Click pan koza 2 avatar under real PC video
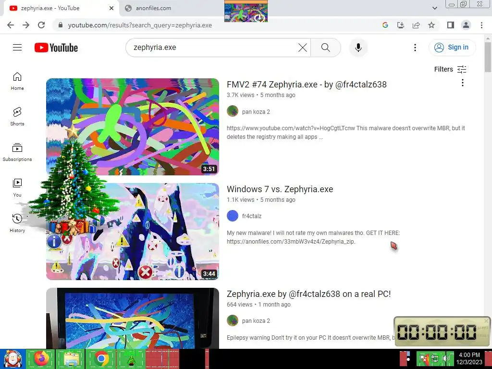Viewport: 492px width, 369px height. [x=233, y=320]
